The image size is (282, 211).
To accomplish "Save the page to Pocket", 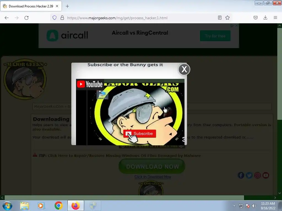I will click(x=256, y=18).
